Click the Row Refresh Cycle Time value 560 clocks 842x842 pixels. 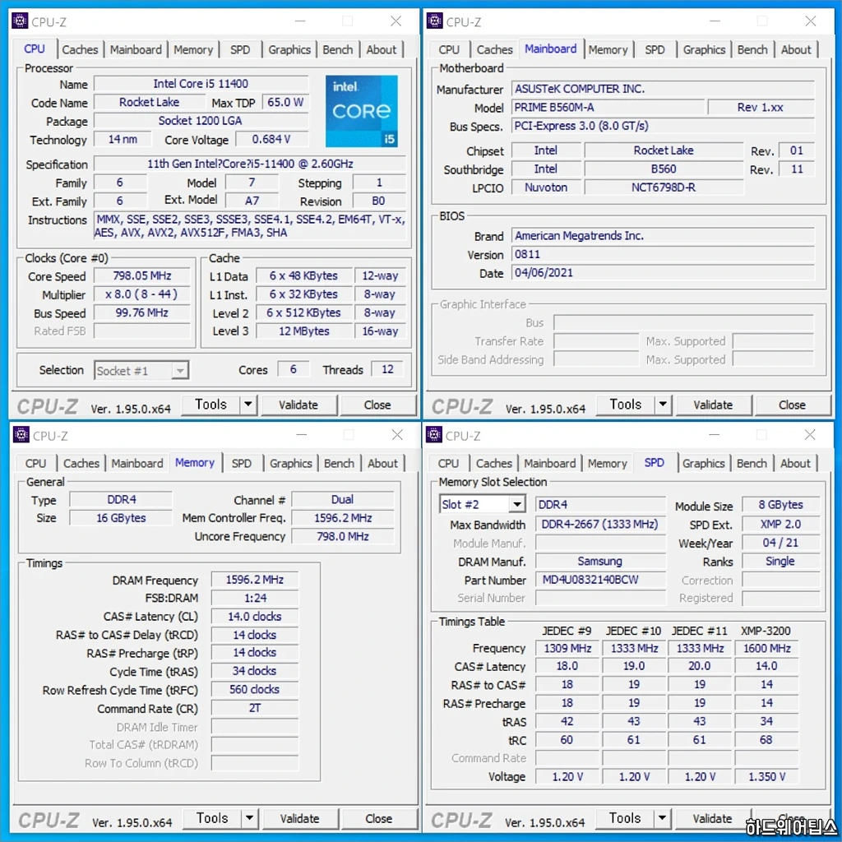click(255, 690)
